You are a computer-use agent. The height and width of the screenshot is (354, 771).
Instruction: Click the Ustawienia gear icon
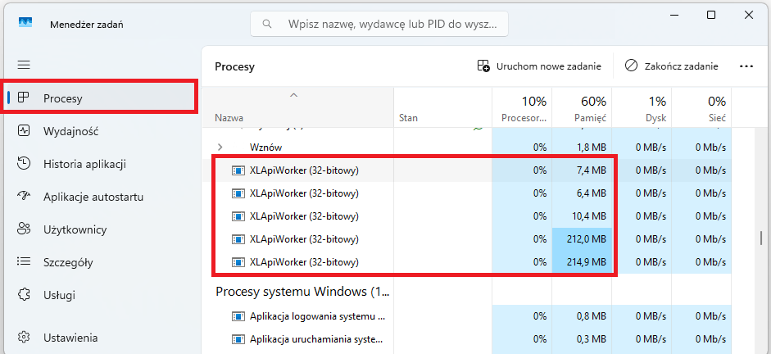(x=24, y=338)
